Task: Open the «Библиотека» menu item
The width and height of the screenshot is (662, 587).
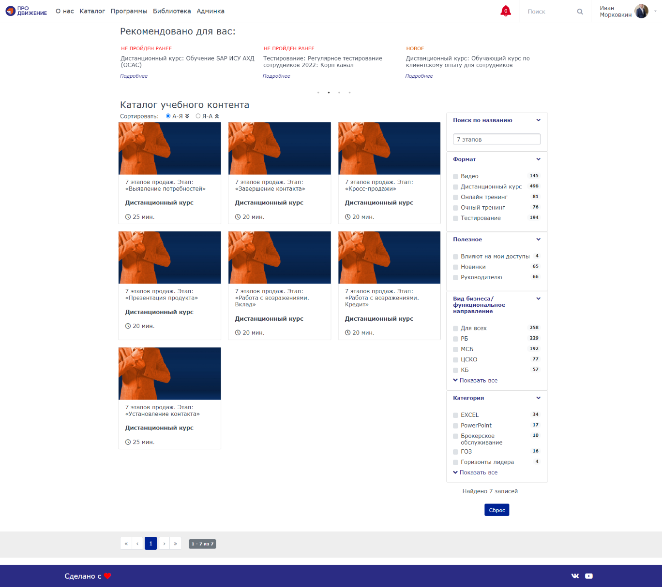Action: (x=172, y=11)
